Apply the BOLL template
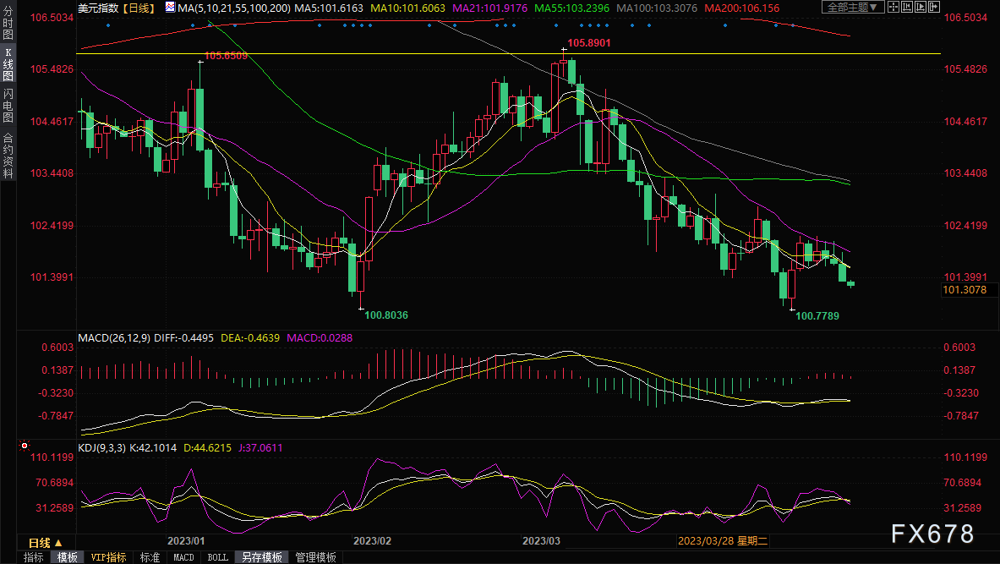This screenshot has width=1000, height=564. (x=217, y=557)
